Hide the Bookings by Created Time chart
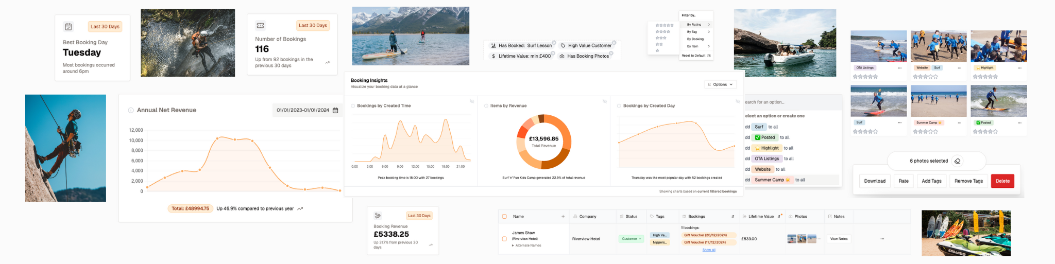Screen dimensions: 1055x264 472,101
